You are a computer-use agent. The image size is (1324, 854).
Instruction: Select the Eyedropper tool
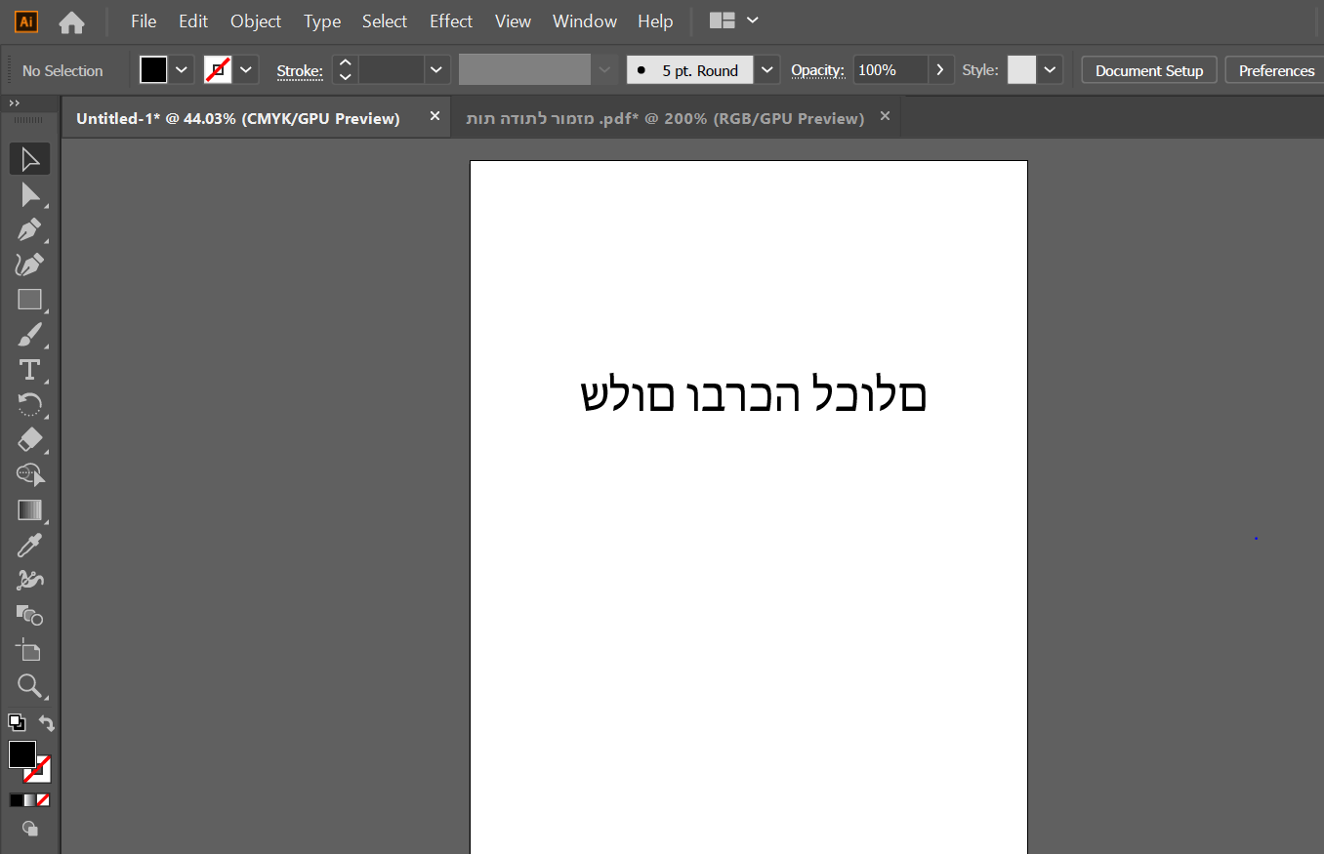tap(29, 545)
